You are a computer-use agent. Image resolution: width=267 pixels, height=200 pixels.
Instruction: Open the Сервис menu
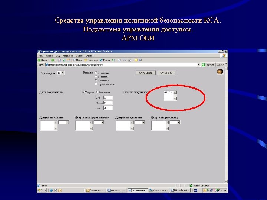tap(79, 56)
